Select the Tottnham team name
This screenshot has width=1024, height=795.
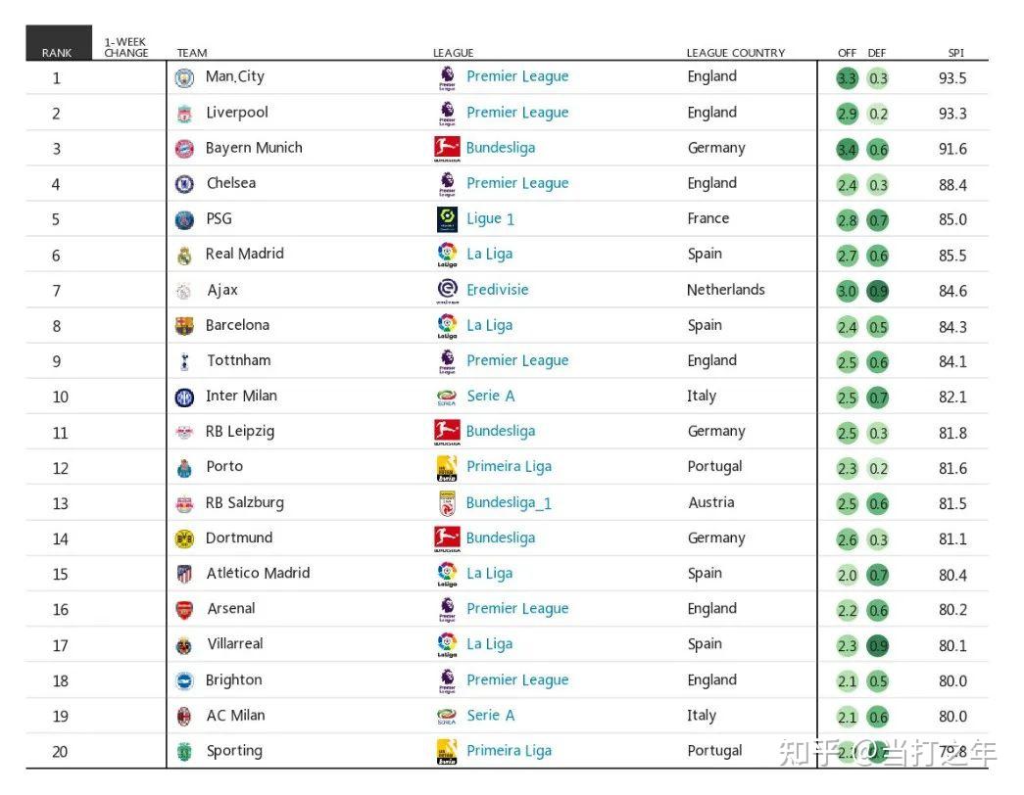(238, 360)
